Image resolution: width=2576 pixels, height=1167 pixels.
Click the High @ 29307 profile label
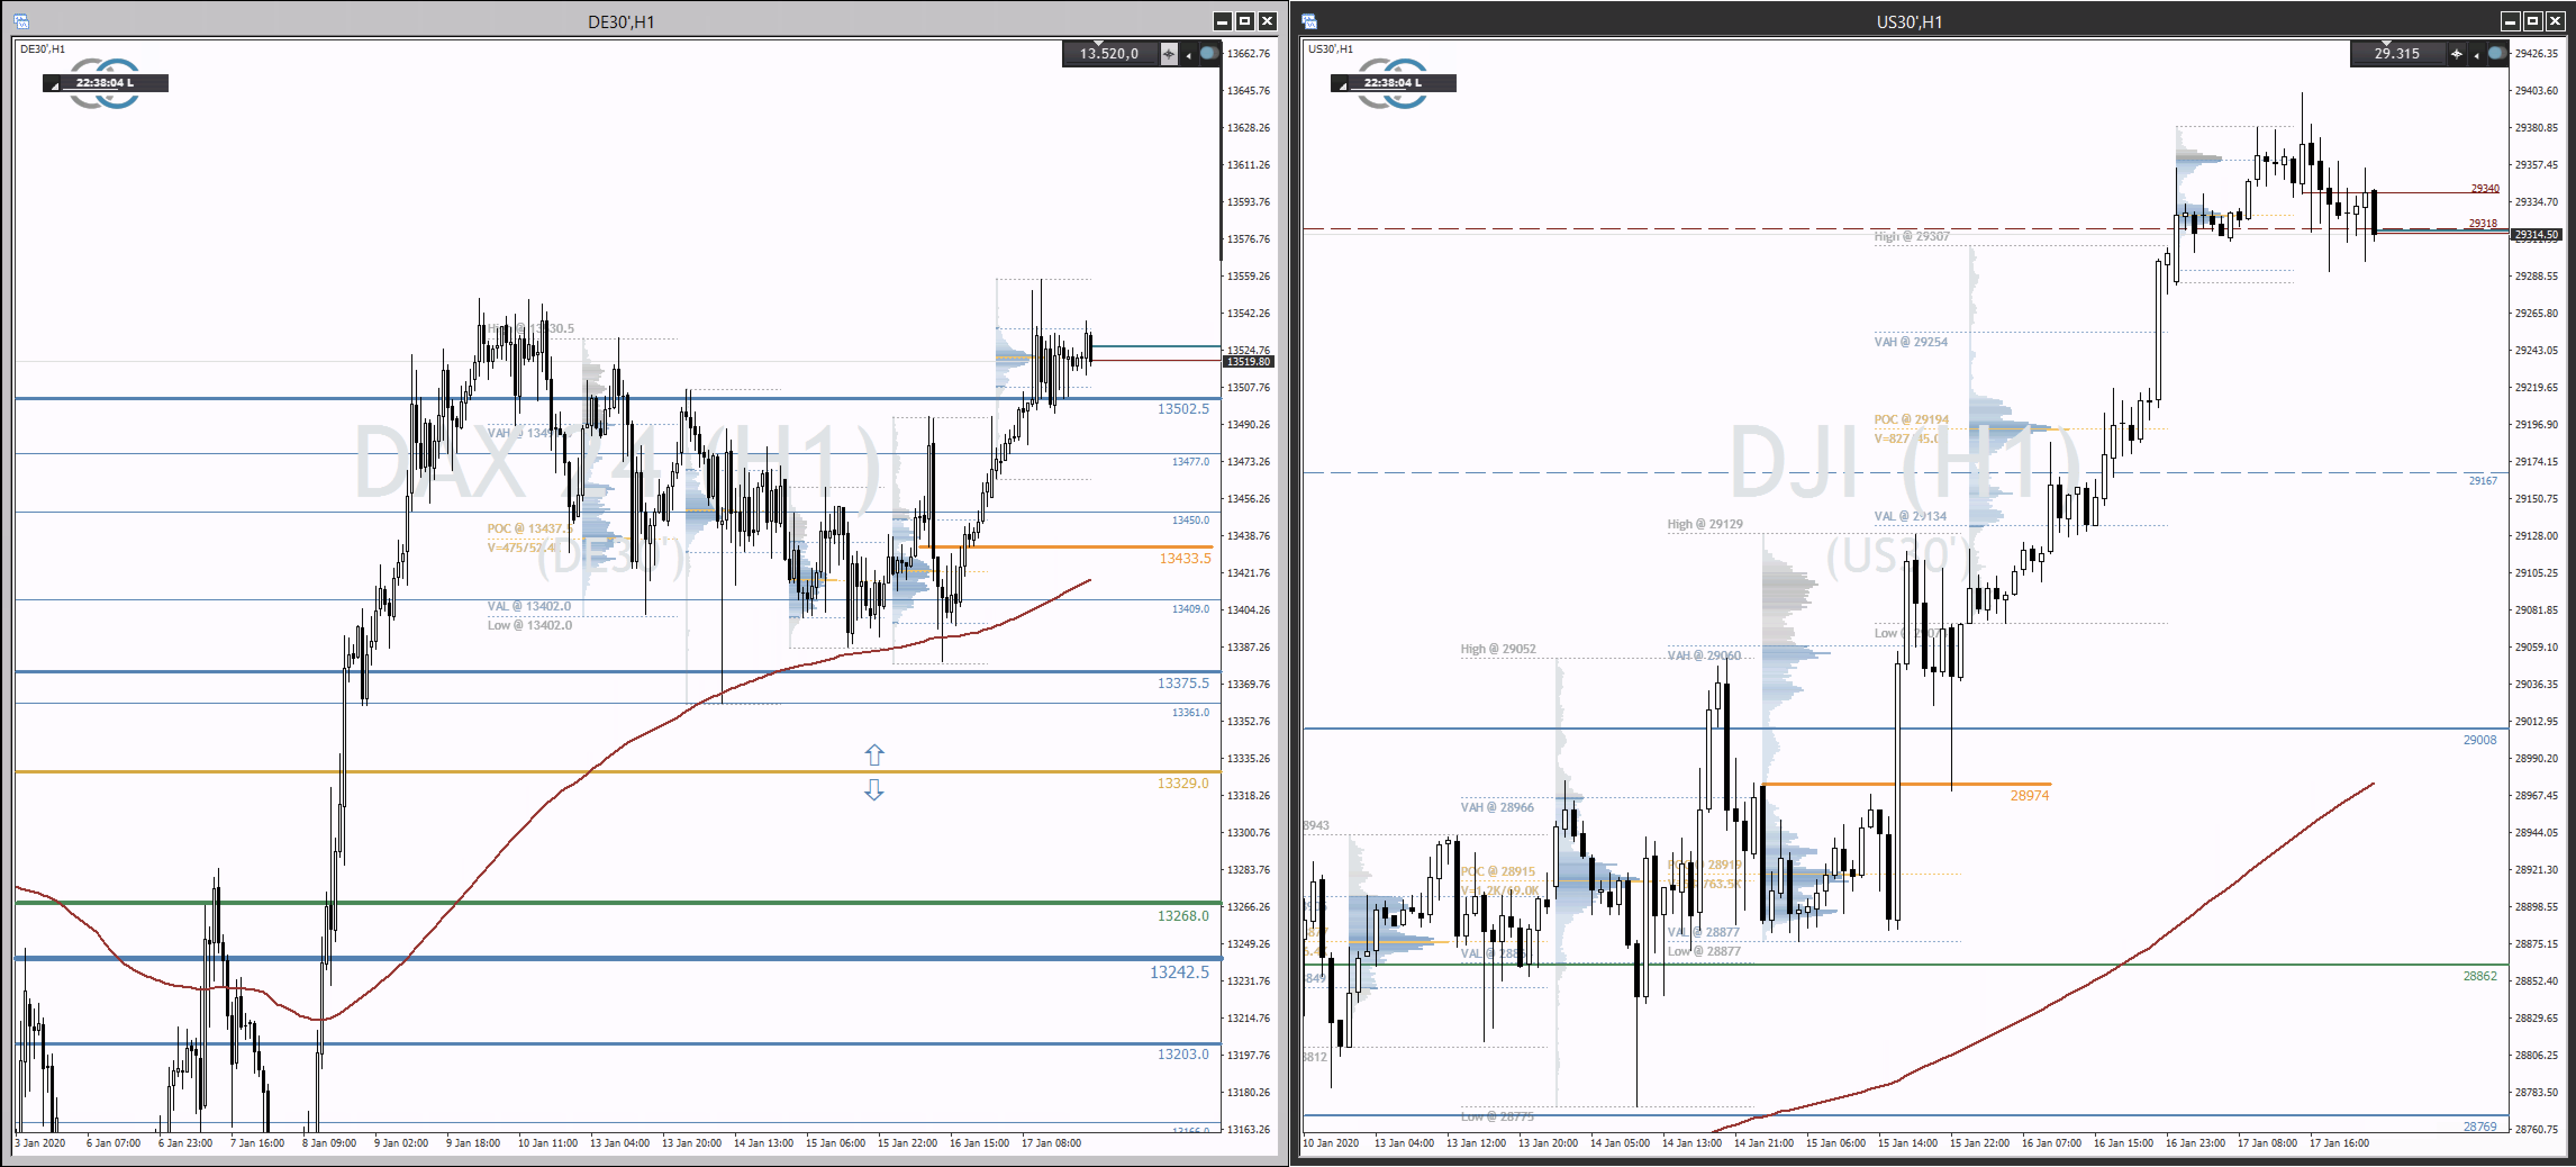1911,237
